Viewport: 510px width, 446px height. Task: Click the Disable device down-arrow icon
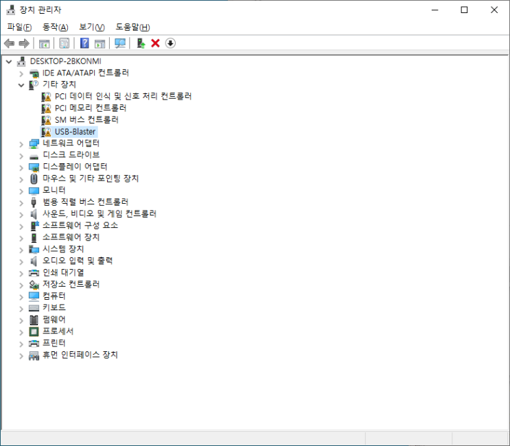(x=170, y=43)
